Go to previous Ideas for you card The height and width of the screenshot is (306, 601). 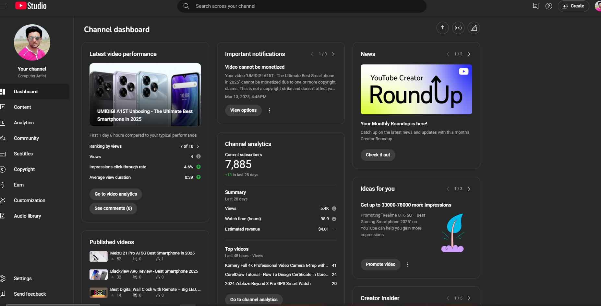tap(448, 189)
